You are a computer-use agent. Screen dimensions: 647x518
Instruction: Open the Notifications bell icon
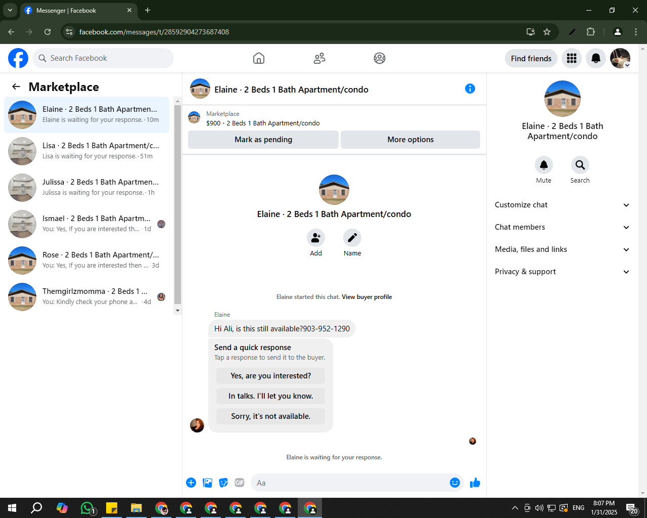coord(596,58)
